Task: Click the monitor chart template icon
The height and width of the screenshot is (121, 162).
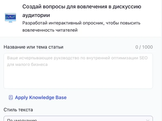Action: 11,18
